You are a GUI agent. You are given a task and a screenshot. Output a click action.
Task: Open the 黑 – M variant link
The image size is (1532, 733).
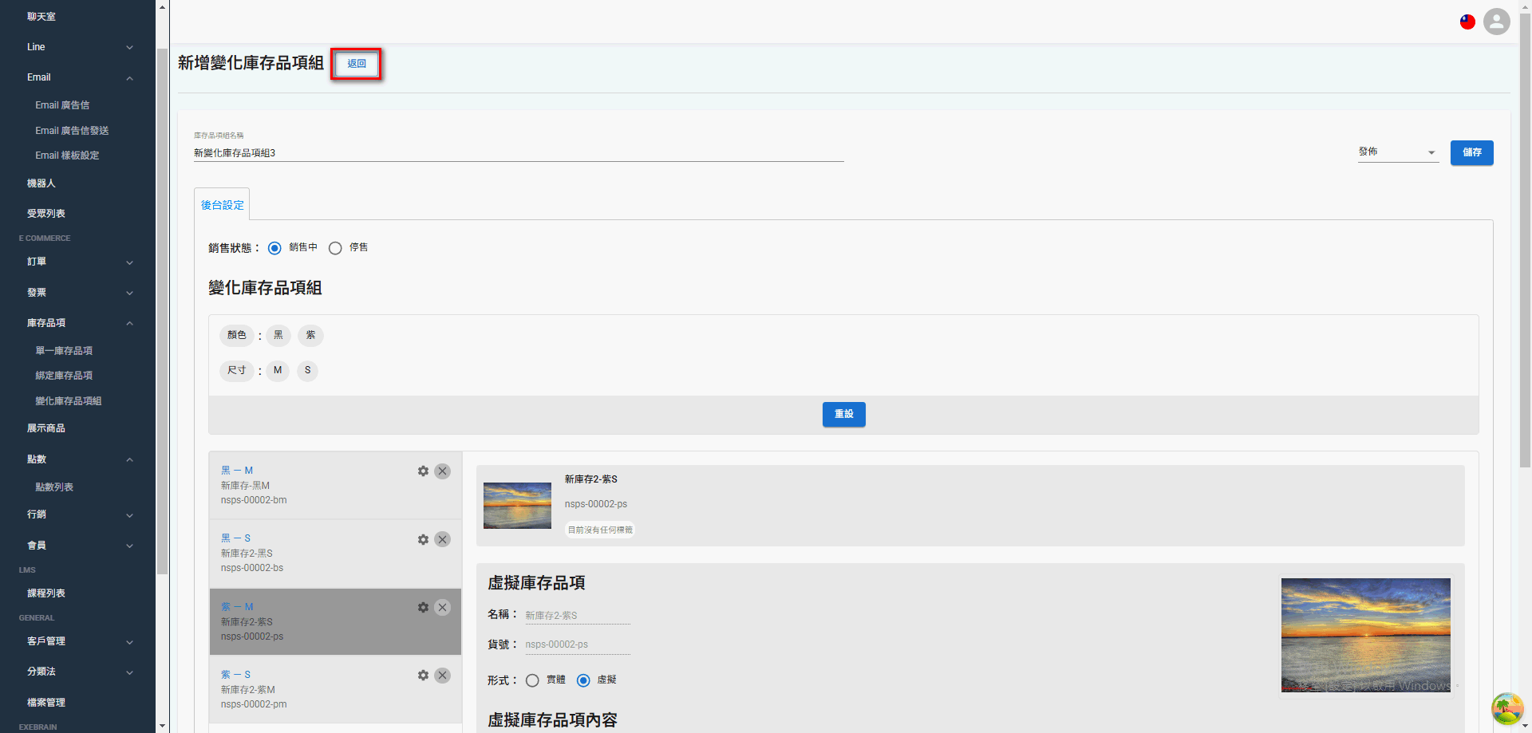237,471
